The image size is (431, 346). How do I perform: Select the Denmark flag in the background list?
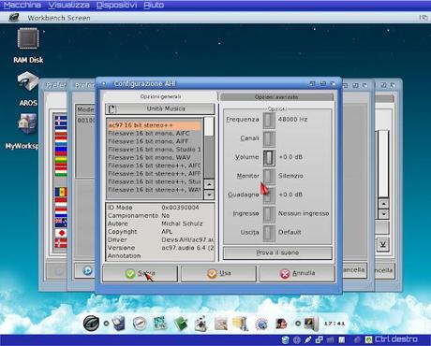61,243
